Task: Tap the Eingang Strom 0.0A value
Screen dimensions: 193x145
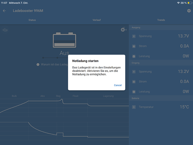Action: pos(185,81)
